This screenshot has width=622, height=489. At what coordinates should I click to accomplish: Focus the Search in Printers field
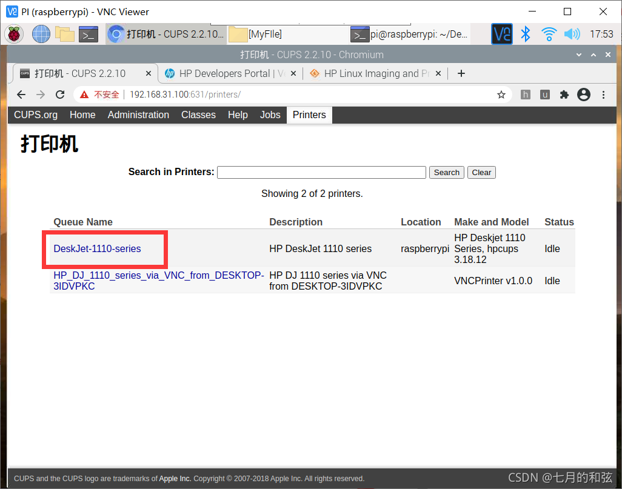pos(321,173)
